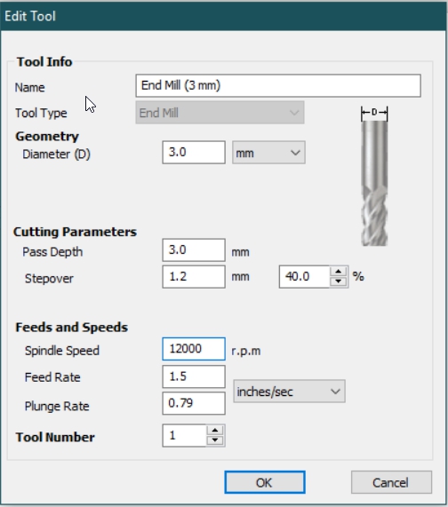Image resolution: width=448 pixels, height=507 pixels.
Task: Focus the Spindle Speed field showing 12000
Action: 194,349
